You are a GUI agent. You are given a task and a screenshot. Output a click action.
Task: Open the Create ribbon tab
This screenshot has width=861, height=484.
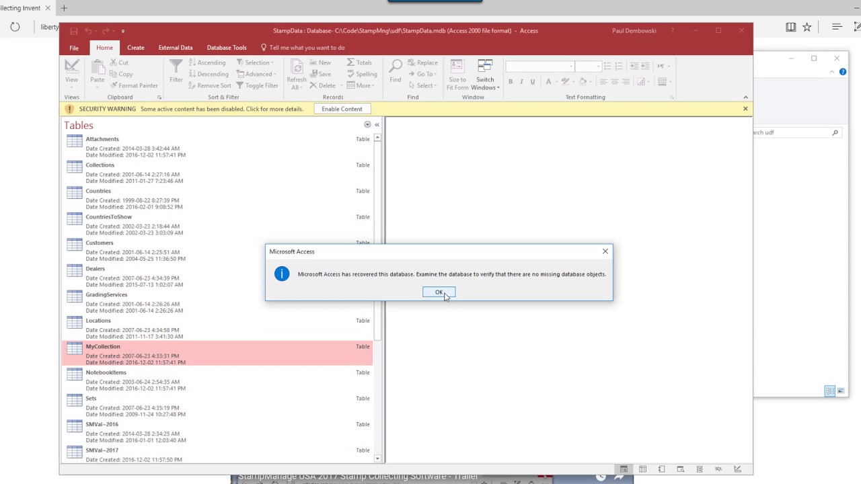(x=136, y=48)
